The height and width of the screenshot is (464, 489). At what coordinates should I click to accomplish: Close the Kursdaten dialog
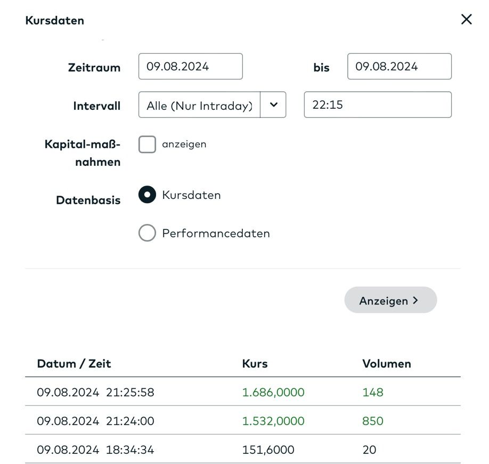point(466,20)
